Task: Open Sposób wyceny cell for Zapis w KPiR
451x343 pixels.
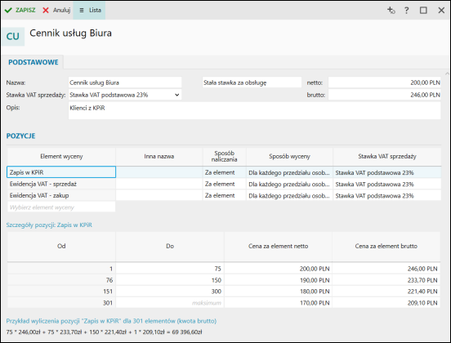Action: coord(289,172)
